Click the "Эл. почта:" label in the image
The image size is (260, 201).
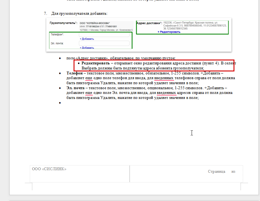pos(57,43)
